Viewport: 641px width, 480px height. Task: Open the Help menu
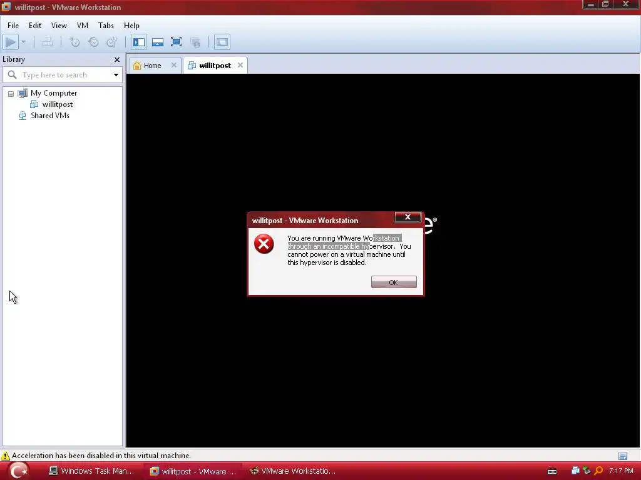pyautogui.click(x=131, y=25)
